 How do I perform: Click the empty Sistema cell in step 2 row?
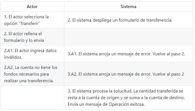pos(129,37)
